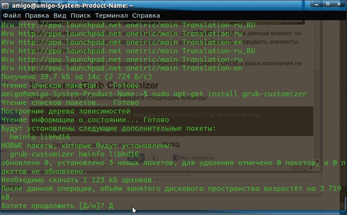Click the shell prompt 'amigo@amigo-System-Product-Name:~$'
Viewport: 347px width, 215px height.
[x=74, y=94]
